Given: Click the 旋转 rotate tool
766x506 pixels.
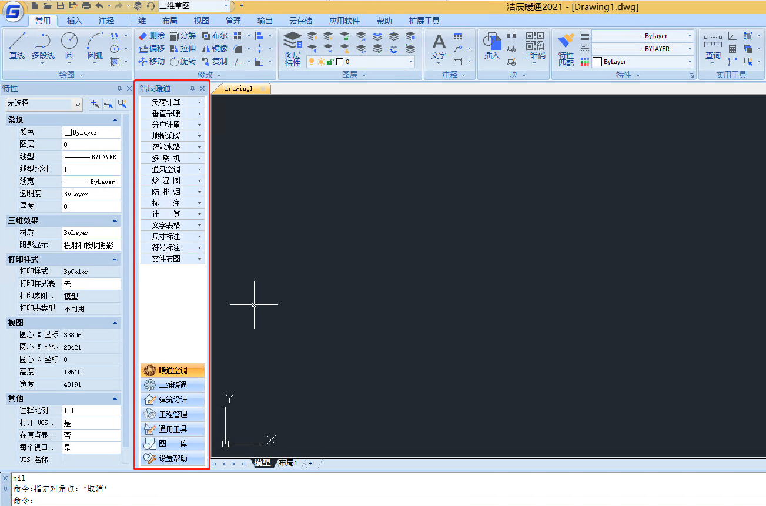Looking at the screenshot, I should tap(183, 61).
